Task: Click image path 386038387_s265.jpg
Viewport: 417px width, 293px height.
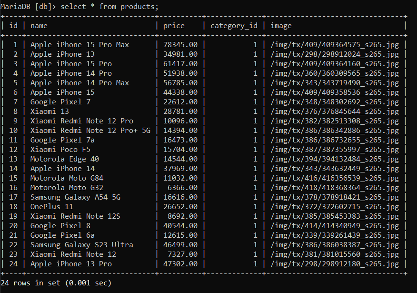Action: (x=335, y=245)
